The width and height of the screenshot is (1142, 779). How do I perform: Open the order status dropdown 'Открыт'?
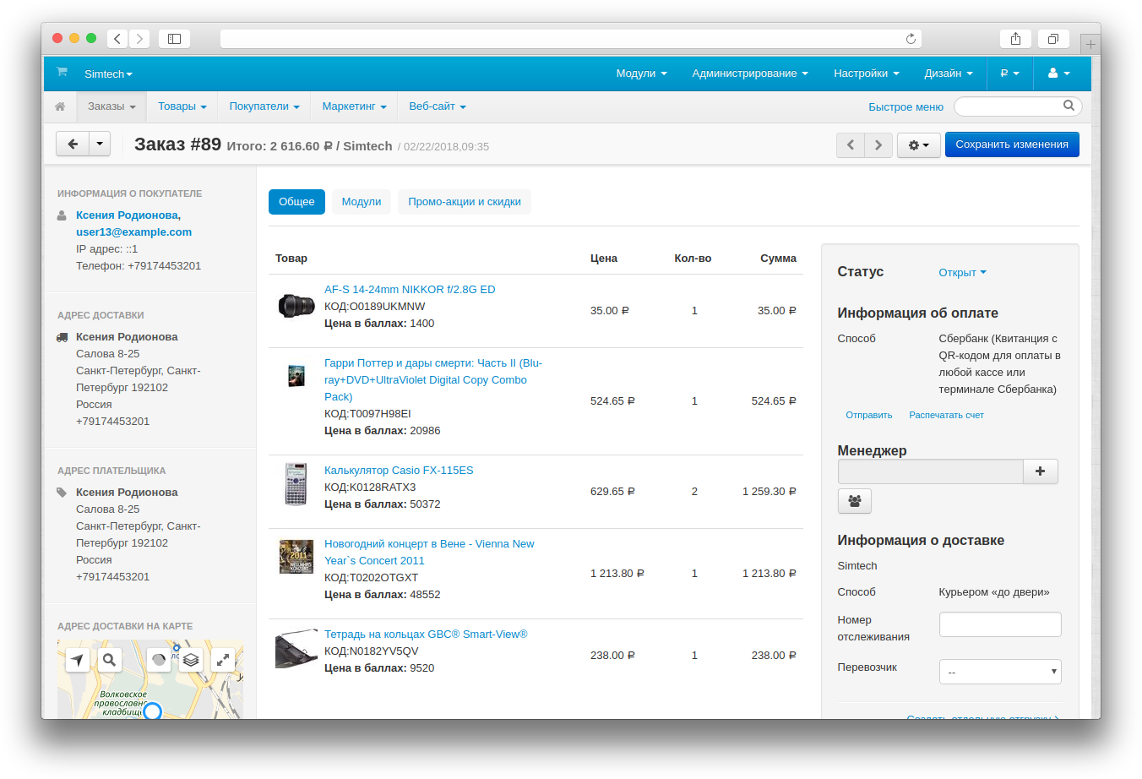962,273
